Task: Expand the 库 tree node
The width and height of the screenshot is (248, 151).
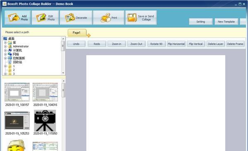Action: (5, 42)
